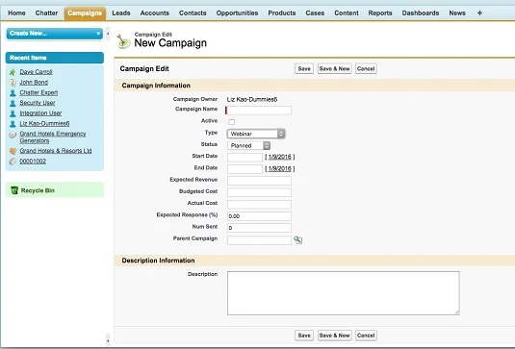Click the Parent Campaign lookup magnifier icon
Image resolution: width=515 pixels, height=349 pixels.
pos(297,239)
